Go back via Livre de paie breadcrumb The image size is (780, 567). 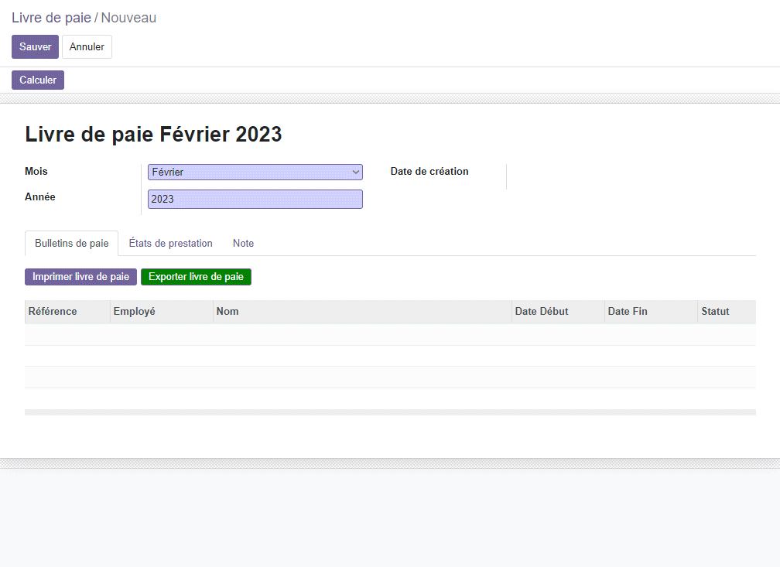(51, 18)
